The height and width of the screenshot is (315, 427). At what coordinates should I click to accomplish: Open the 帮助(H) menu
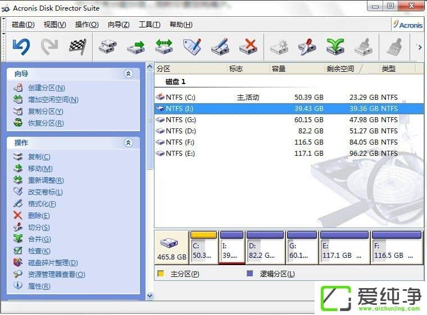coord(181,25)
